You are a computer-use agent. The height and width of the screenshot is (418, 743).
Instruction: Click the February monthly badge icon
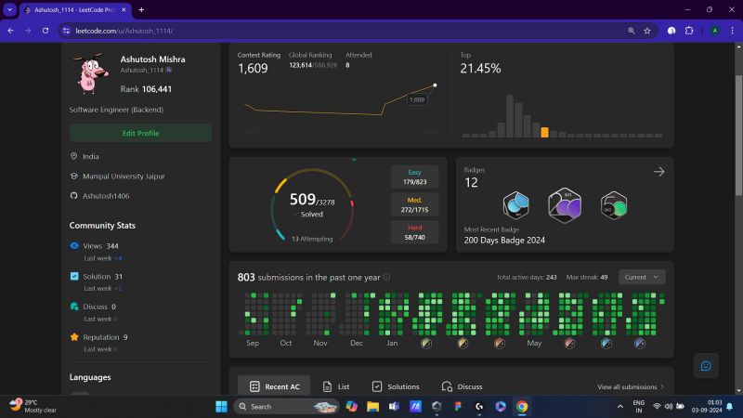(x=426, y=343)
